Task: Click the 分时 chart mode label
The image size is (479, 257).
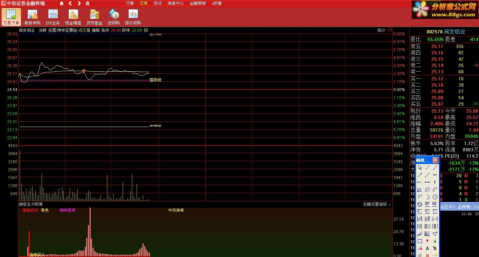Action: (x=43, y=30)
